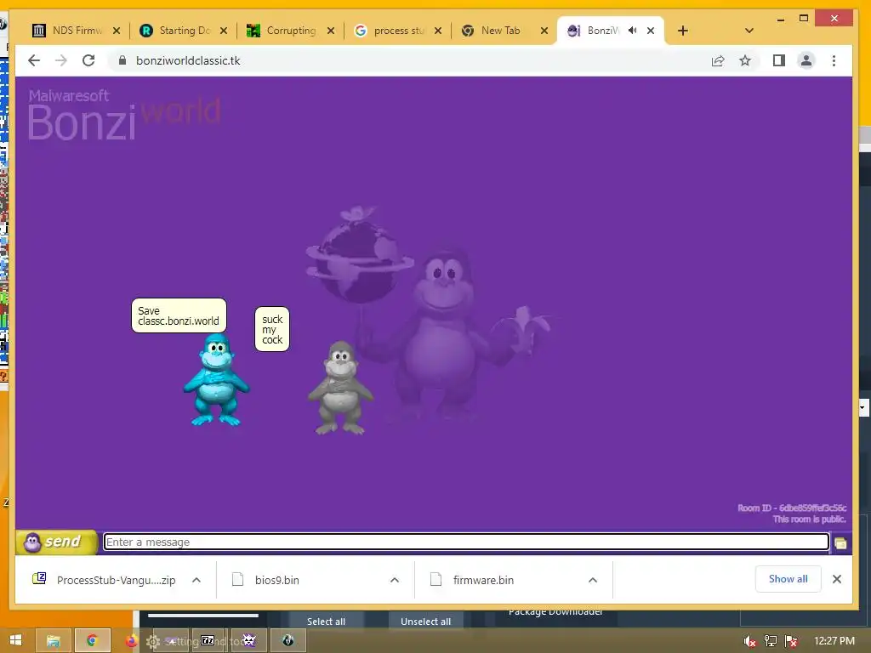871x653 pixels.
Task: Click the Action Center flag icon
Action: [x=791, y=641]
